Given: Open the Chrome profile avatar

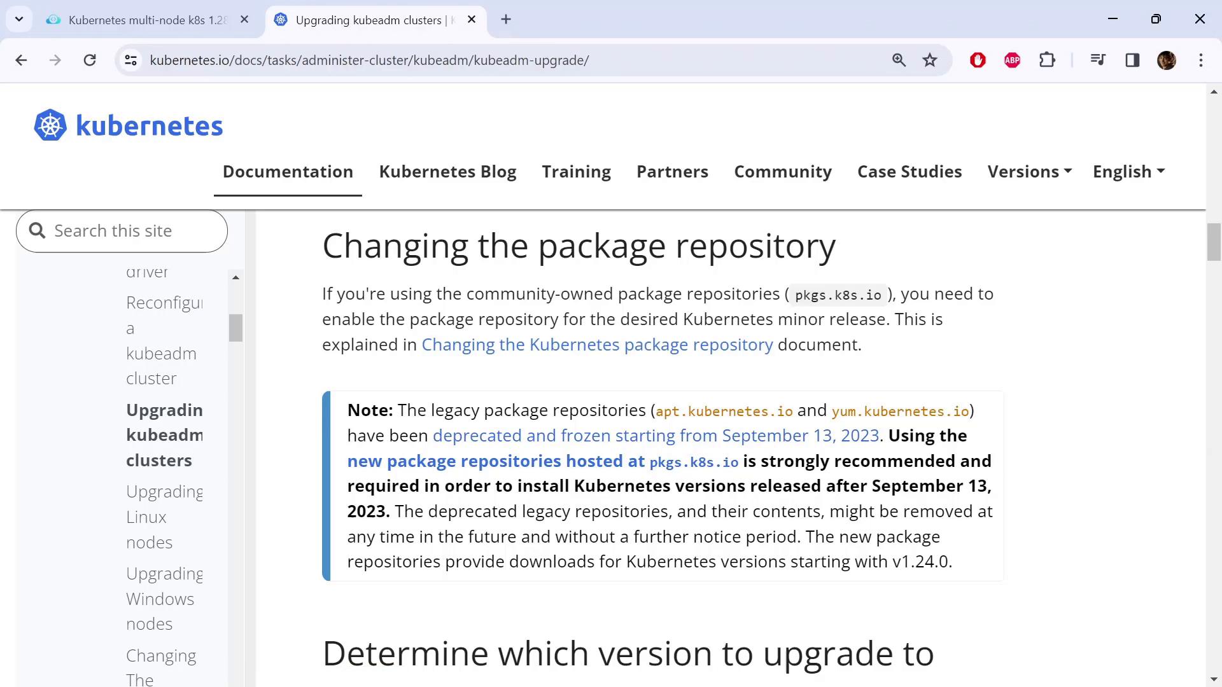Looking at the screenshot, I should click(x=1167, y=60).
